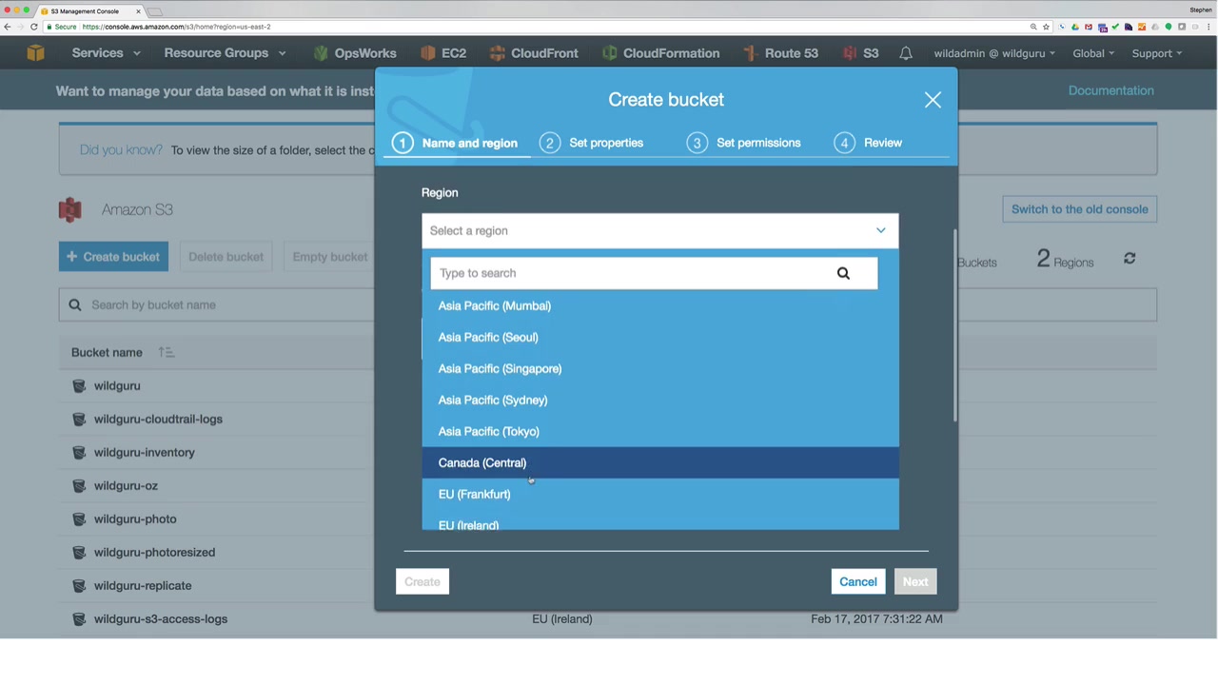Click the Next button in the dialog

(915, 581)
